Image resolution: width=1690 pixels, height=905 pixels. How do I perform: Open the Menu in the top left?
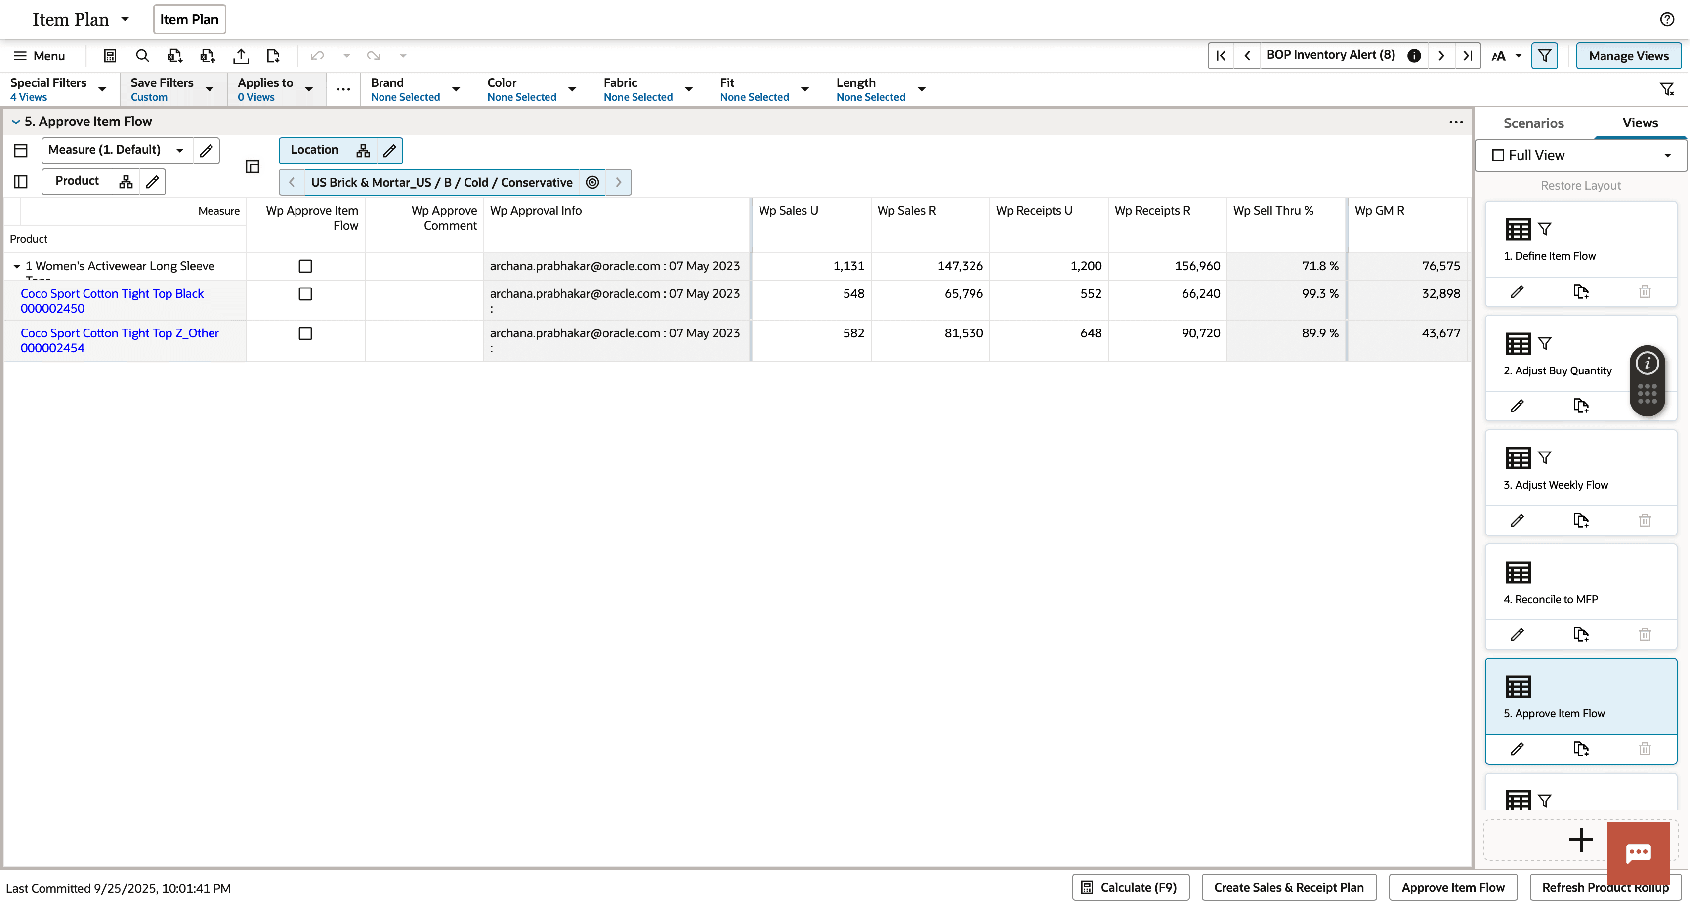pyautogui.click(x=40, y=56)
